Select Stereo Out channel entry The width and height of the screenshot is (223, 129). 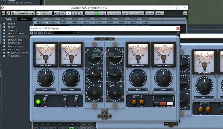[15, 56]
